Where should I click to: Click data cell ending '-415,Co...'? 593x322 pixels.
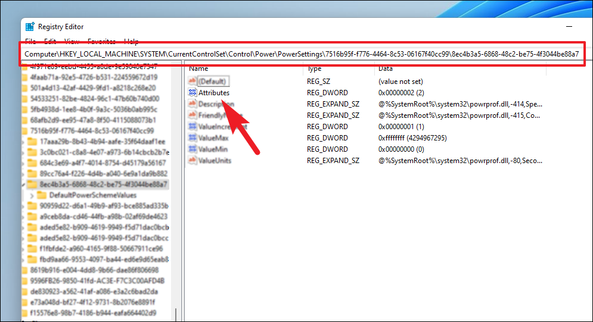point(459,115)
